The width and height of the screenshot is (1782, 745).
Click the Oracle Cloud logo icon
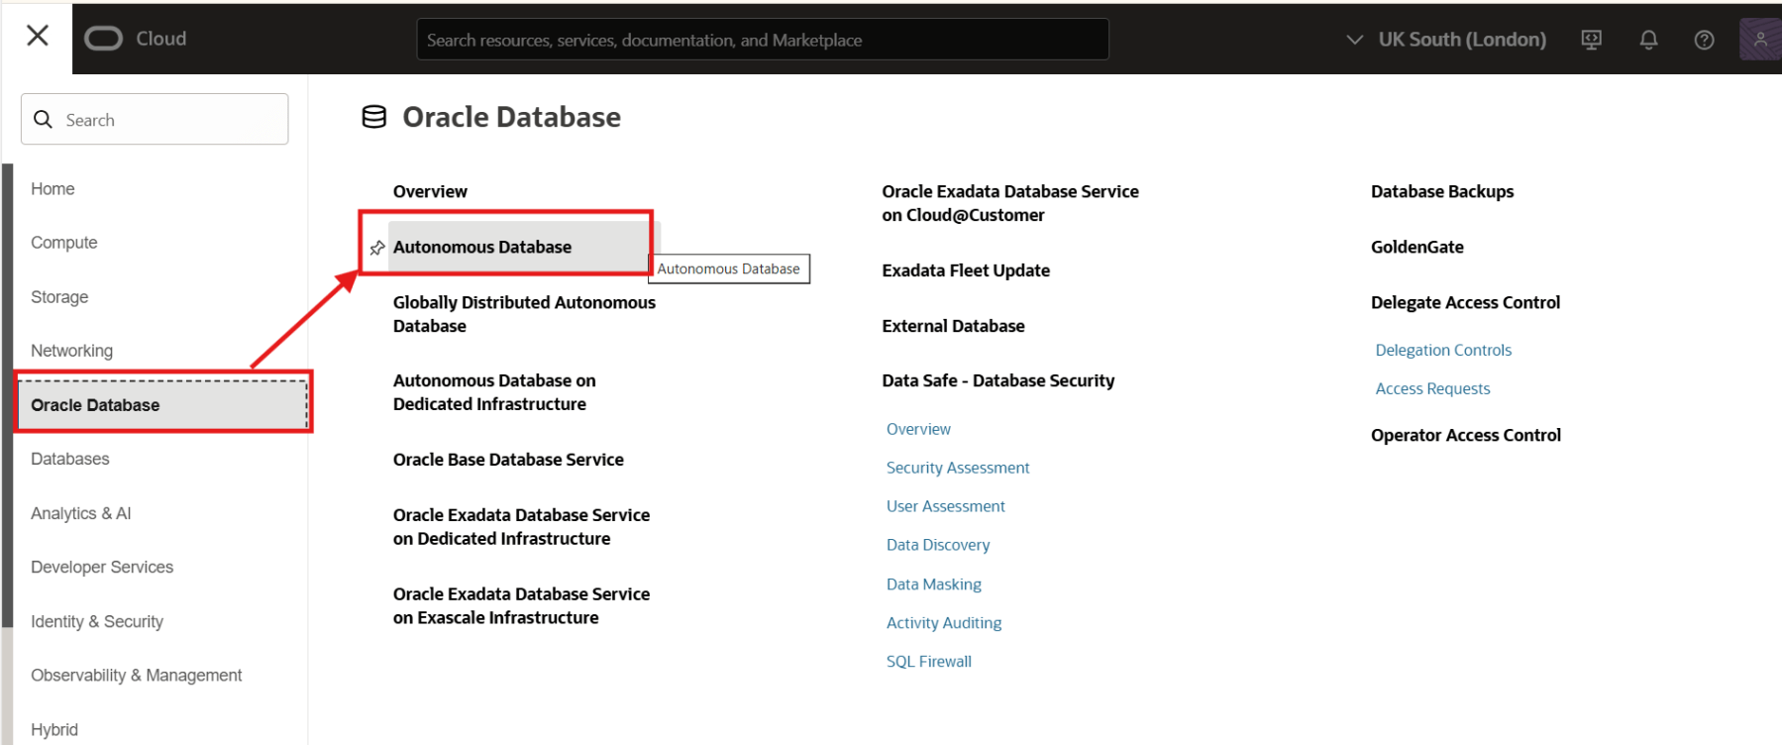(103, 39)
